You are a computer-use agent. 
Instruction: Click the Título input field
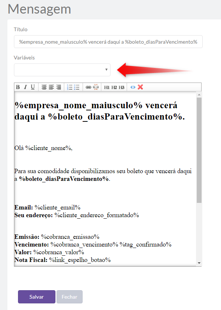108,42
